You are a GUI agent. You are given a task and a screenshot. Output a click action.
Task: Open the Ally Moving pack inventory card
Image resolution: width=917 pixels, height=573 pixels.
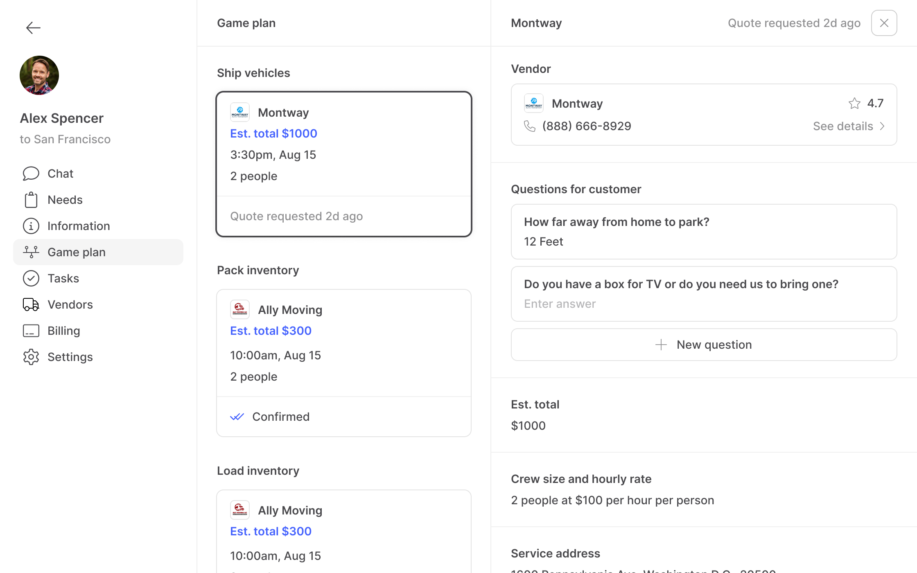pos(343,343)
